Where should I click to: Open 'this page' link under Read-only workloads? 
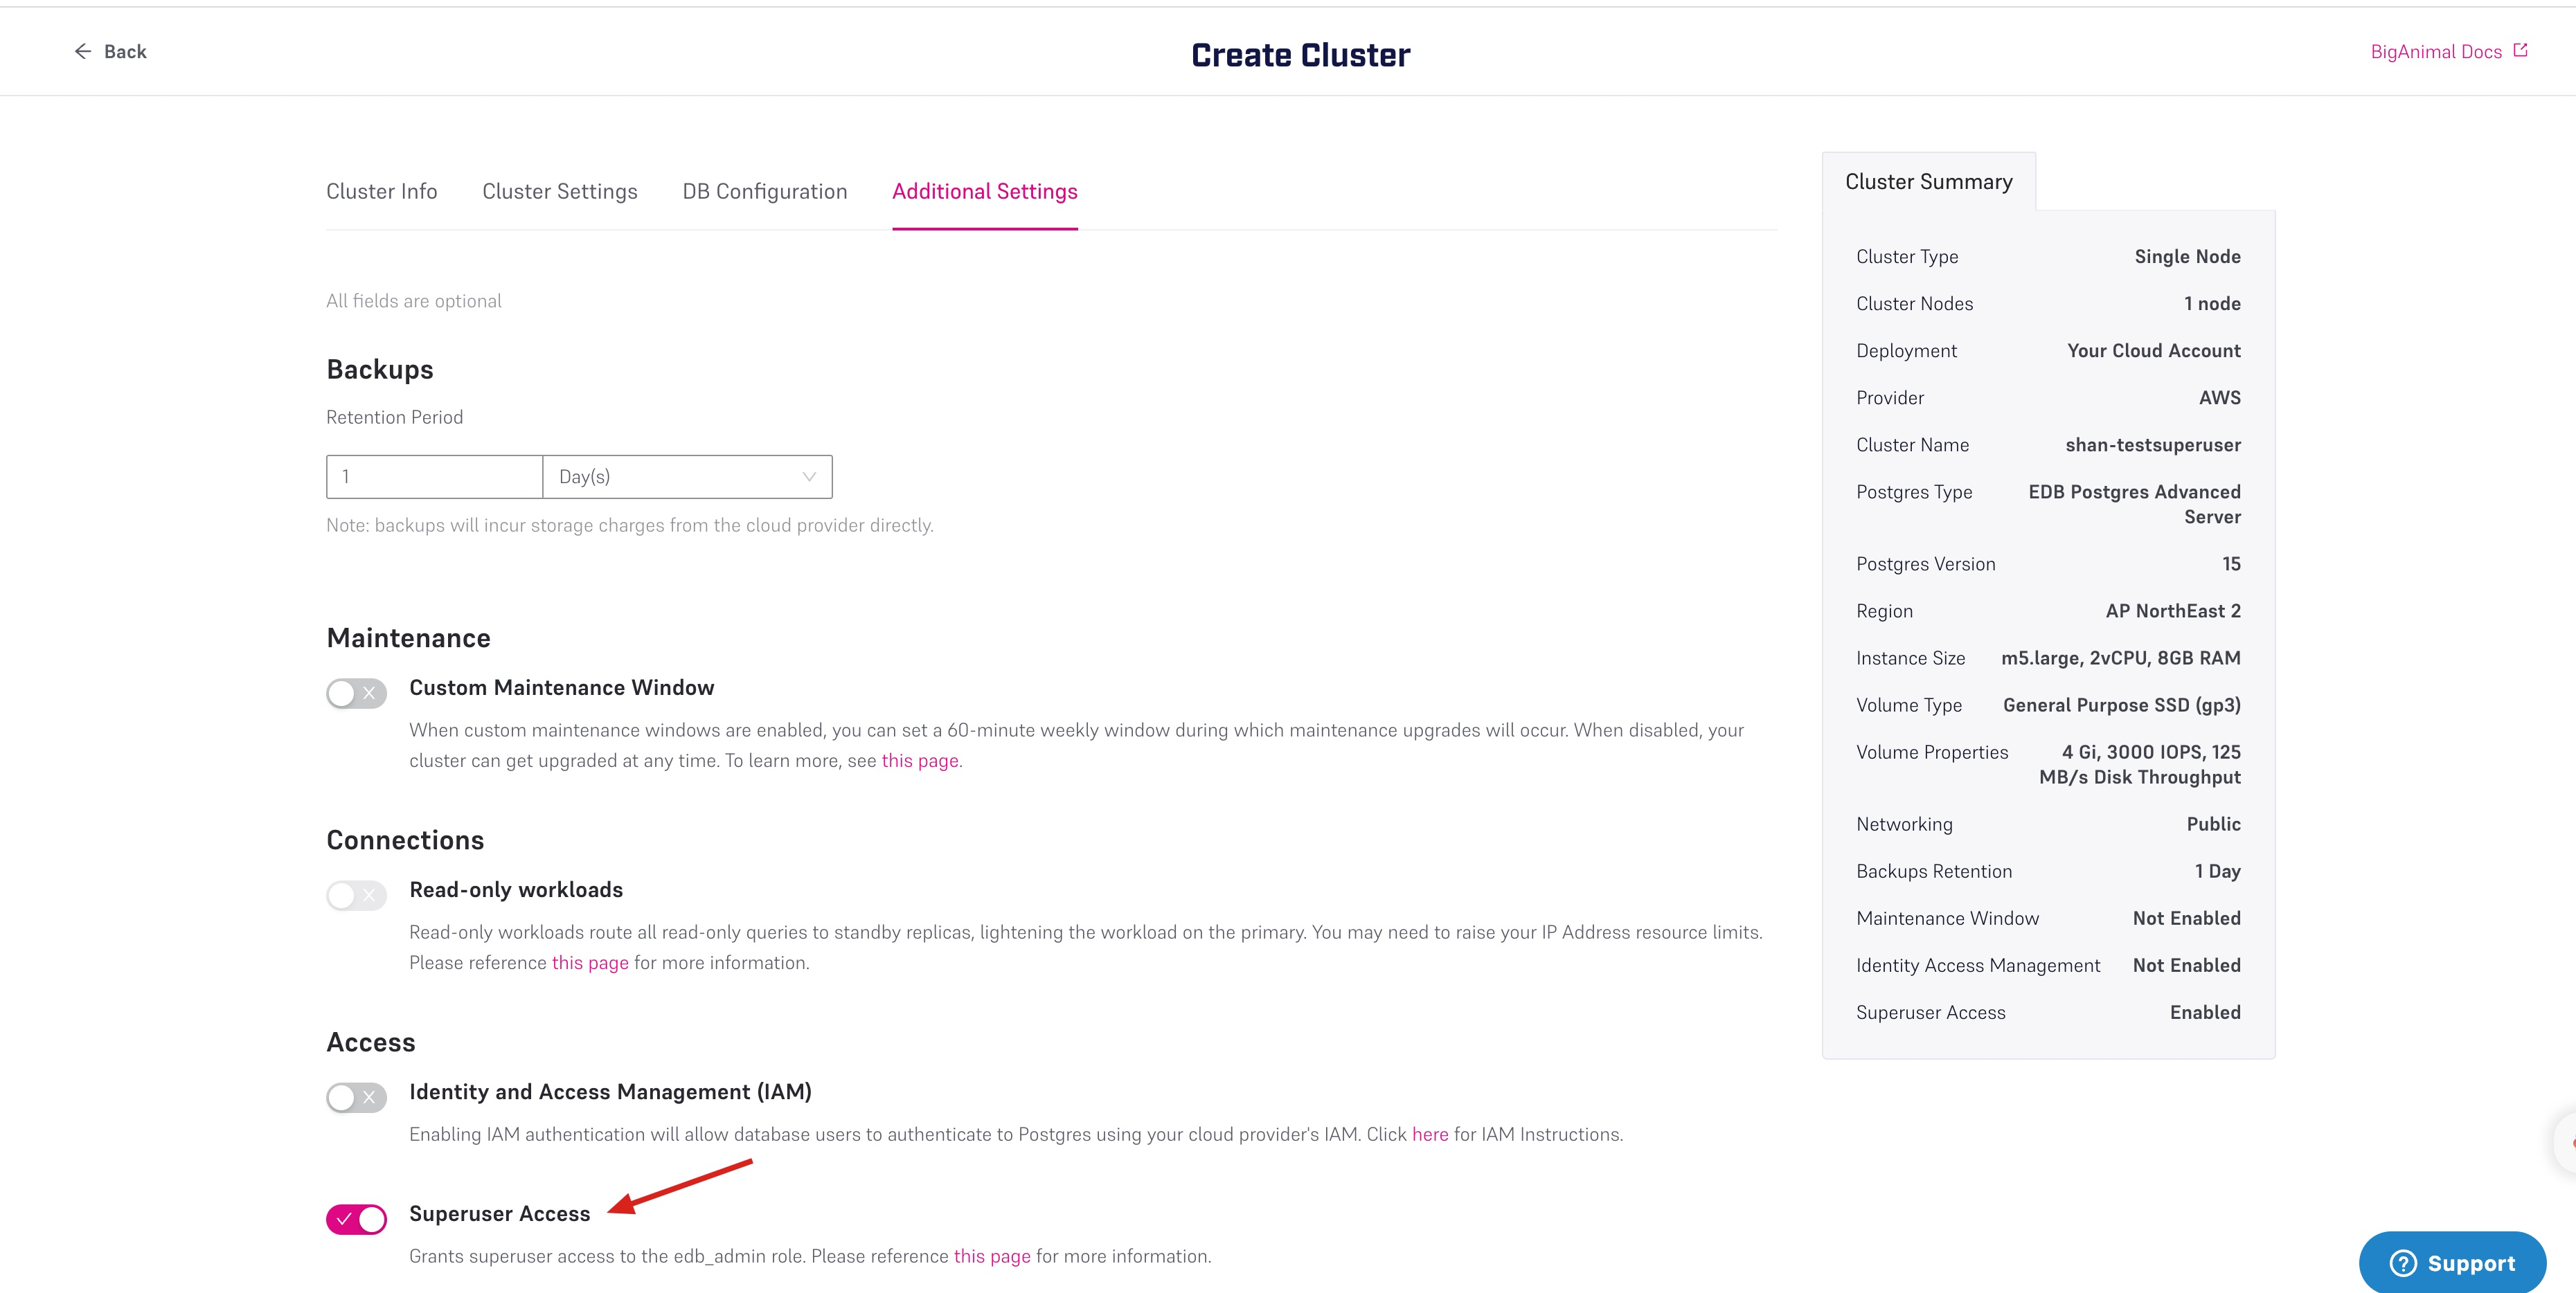[590, 962]
